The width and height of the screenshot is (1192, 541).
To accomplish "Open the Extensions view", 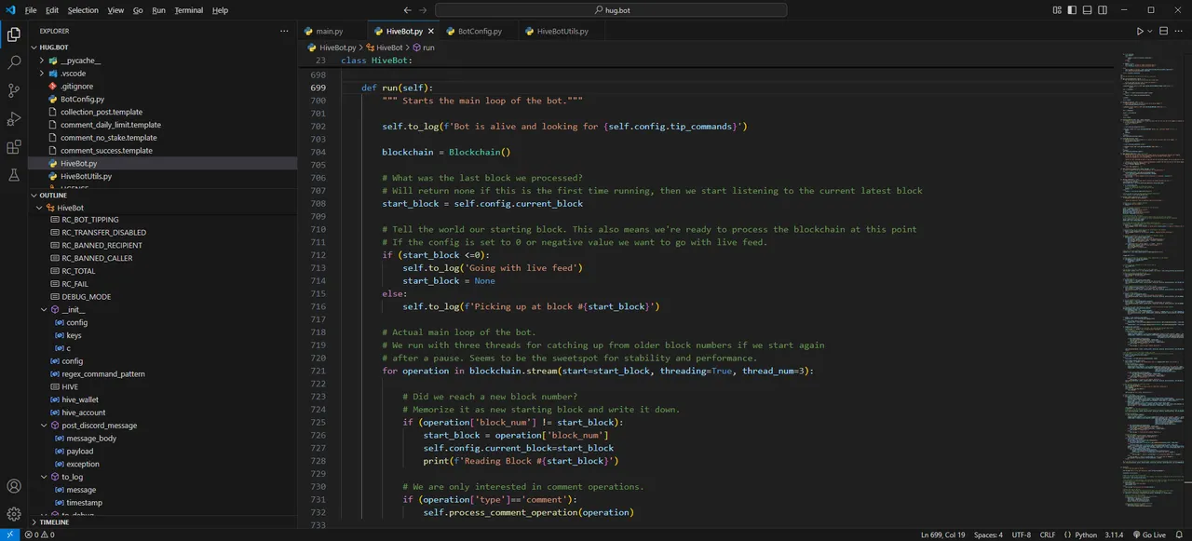I will click(14, 147).
